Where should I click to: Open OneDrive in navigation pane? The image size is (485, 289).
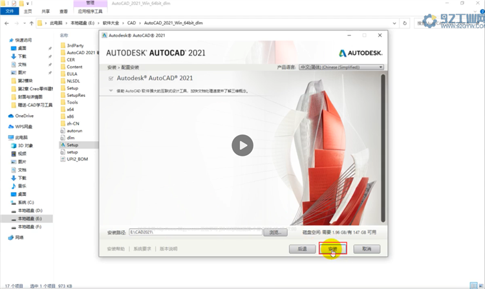24,116
